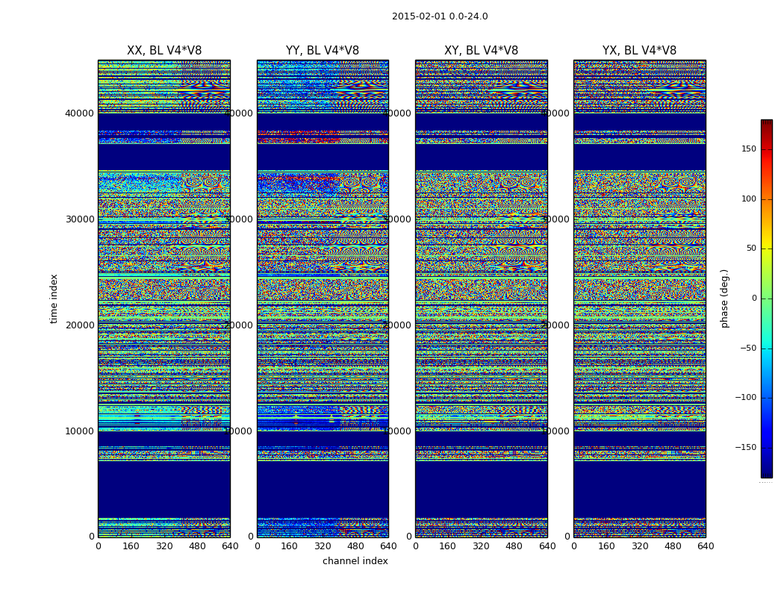Click the figure title "2015-02-01 0.0-24.0"

coord(440,16)
